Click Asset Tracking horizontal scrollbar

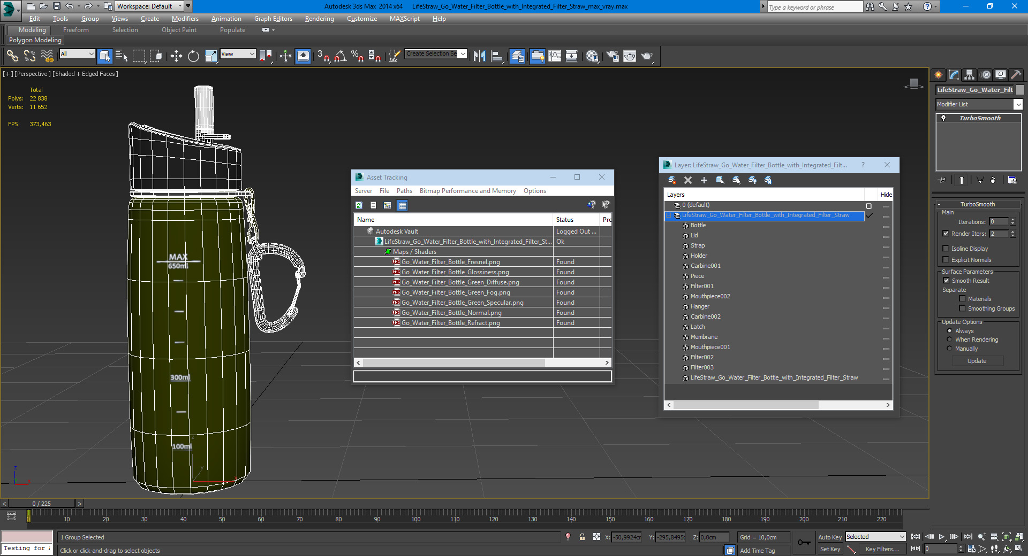(453, 362)
